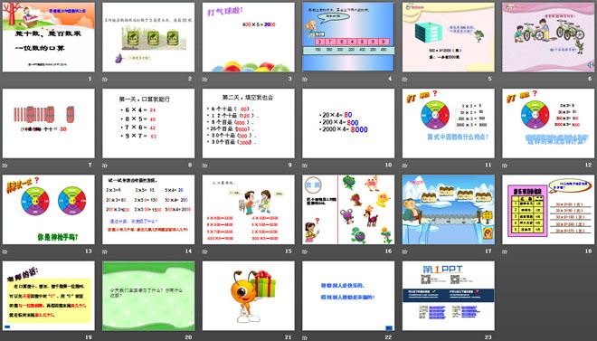Select slide 14 thumbnail with multiplication pattern table
Image resolution: width=597 pixels, height=341 pixels.
(x=148, y=209)
